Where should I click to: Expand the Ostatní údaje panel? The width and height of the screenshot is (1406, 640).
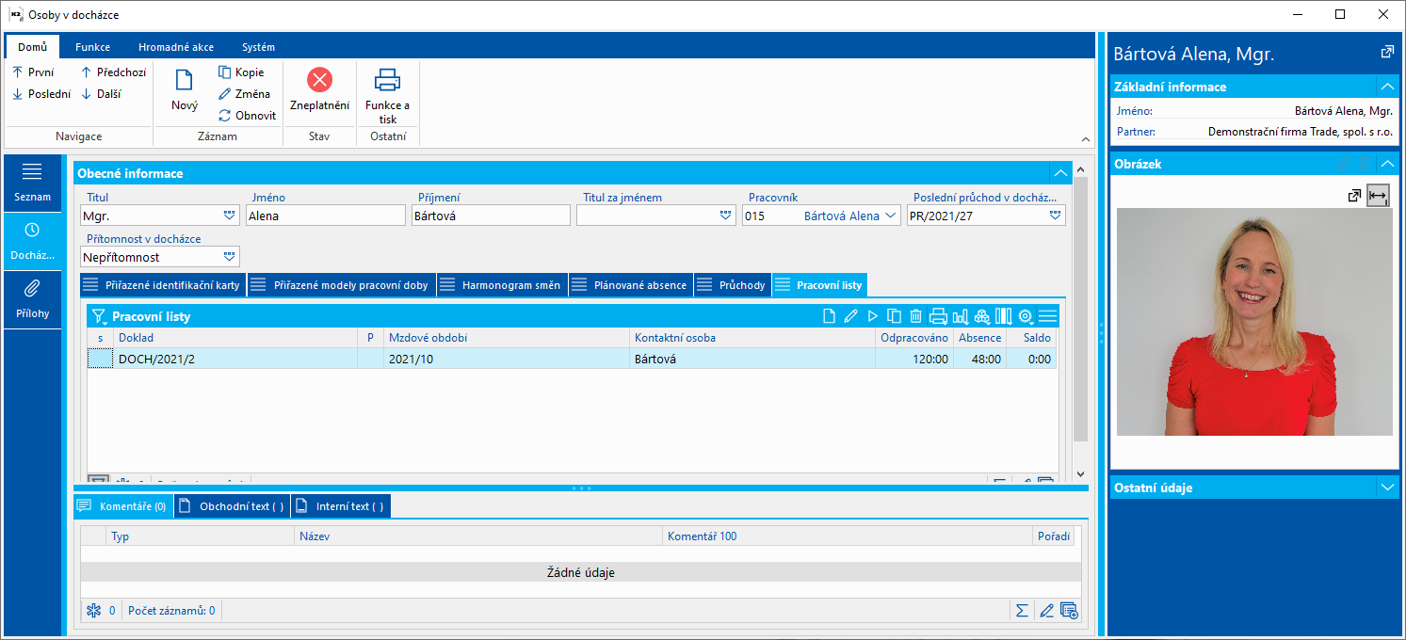click(x=1387, y=488)
